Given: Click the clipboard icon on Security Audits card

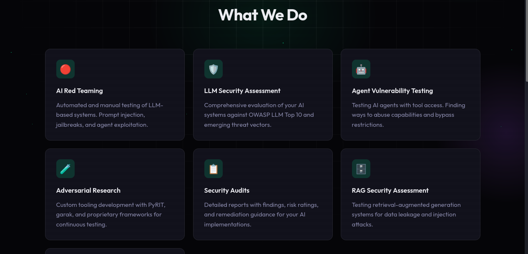Looking at the screenshot, I should coord(213,168).
